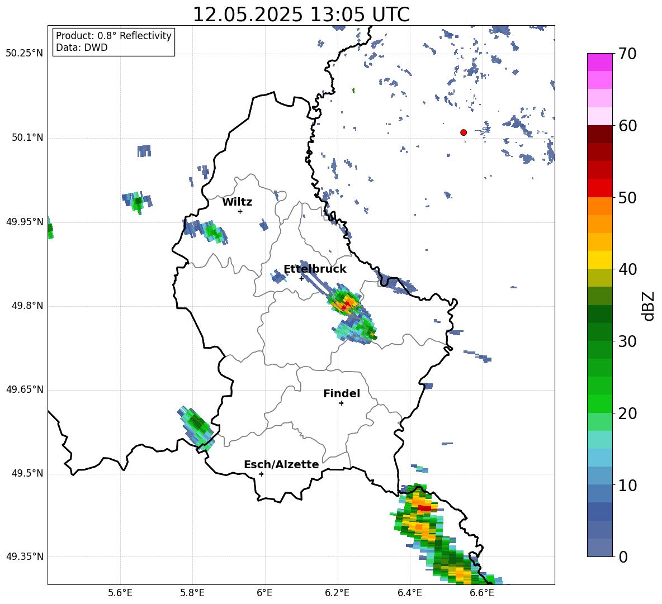Click the 50.1°N latitude label
Image resolution: width=662 pixels, height=604 pixels.
click(27, 138)
